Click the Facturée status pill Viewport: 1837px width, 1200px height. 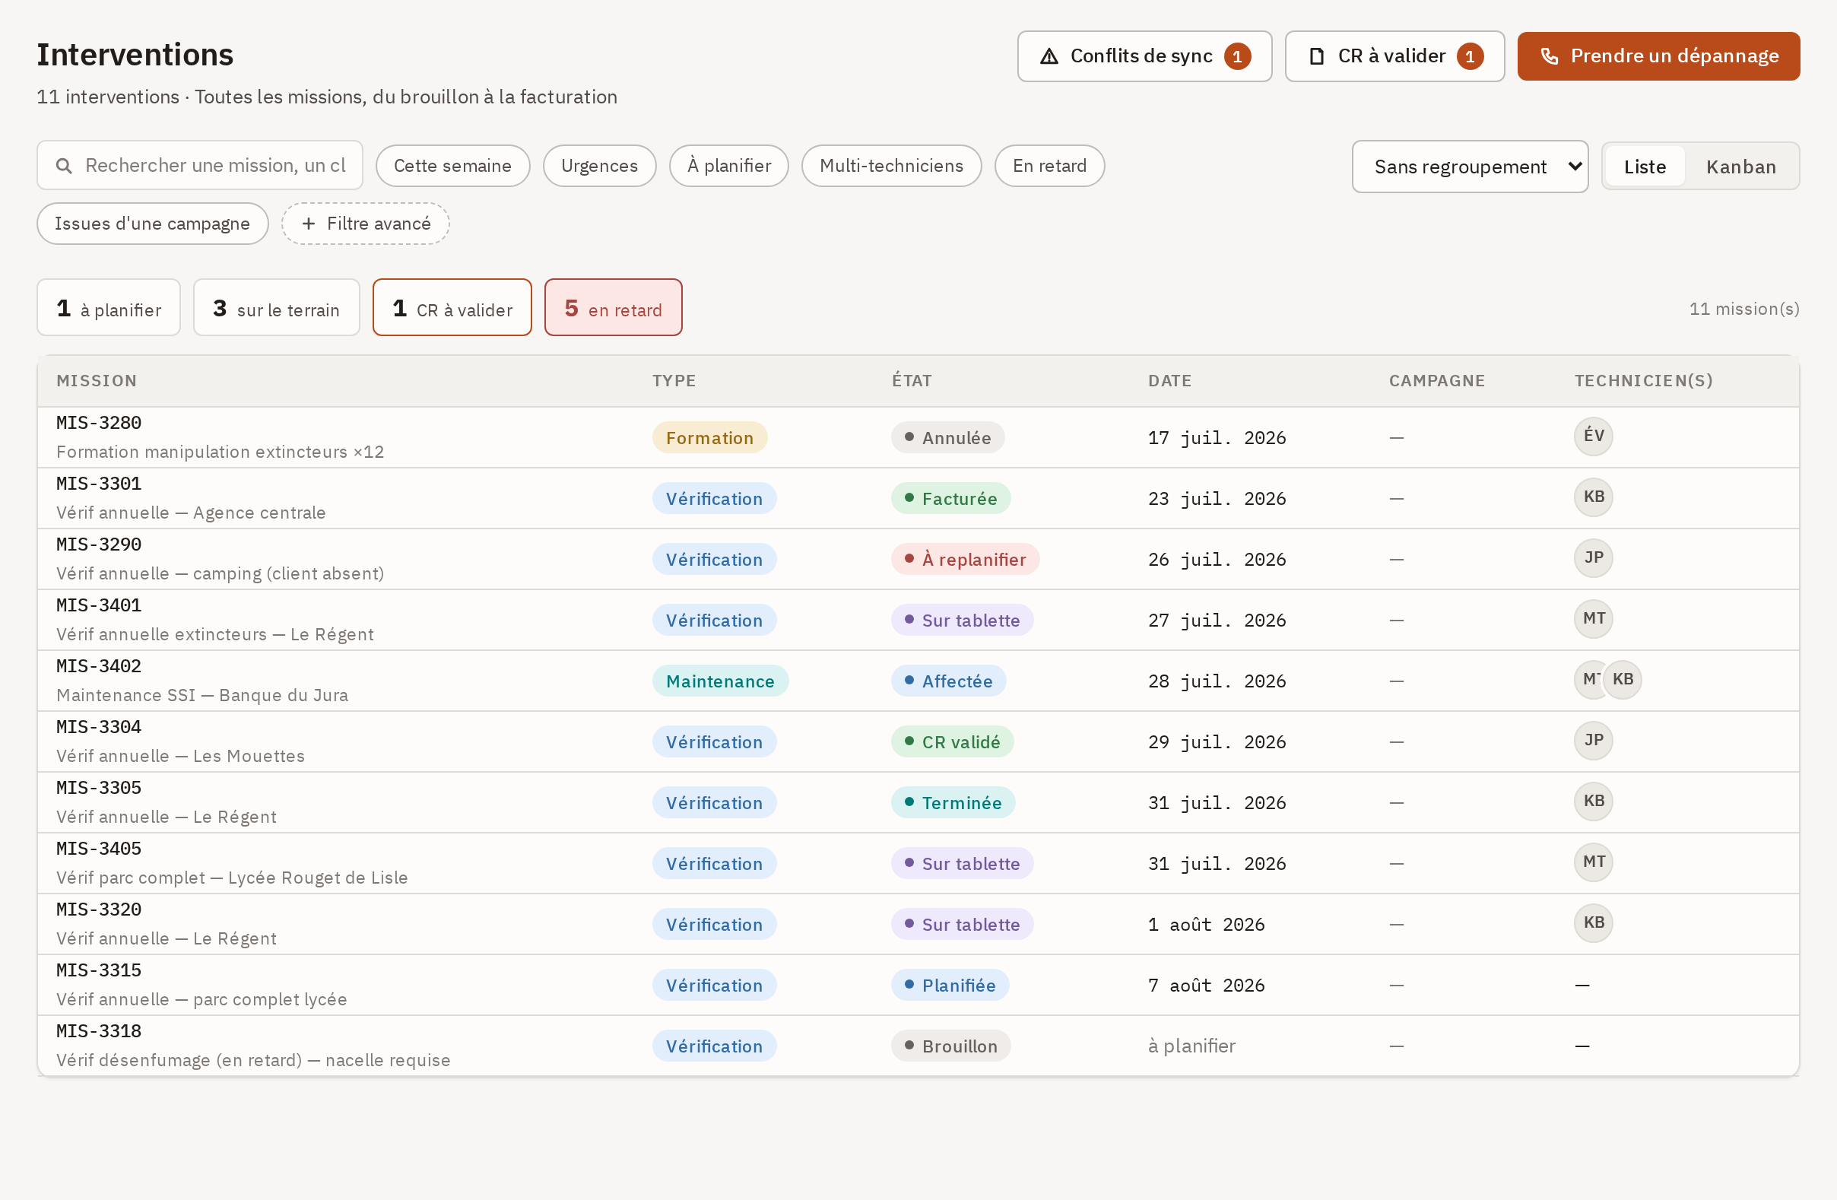point(951,499)
